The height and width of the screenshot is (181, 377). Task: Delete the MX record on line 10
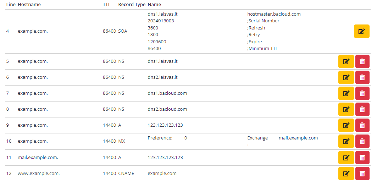pyautogui.click(x=362, y=142)
